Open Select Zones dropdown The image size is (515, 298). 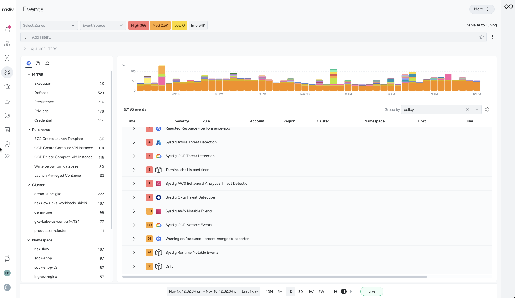point(49,25)
